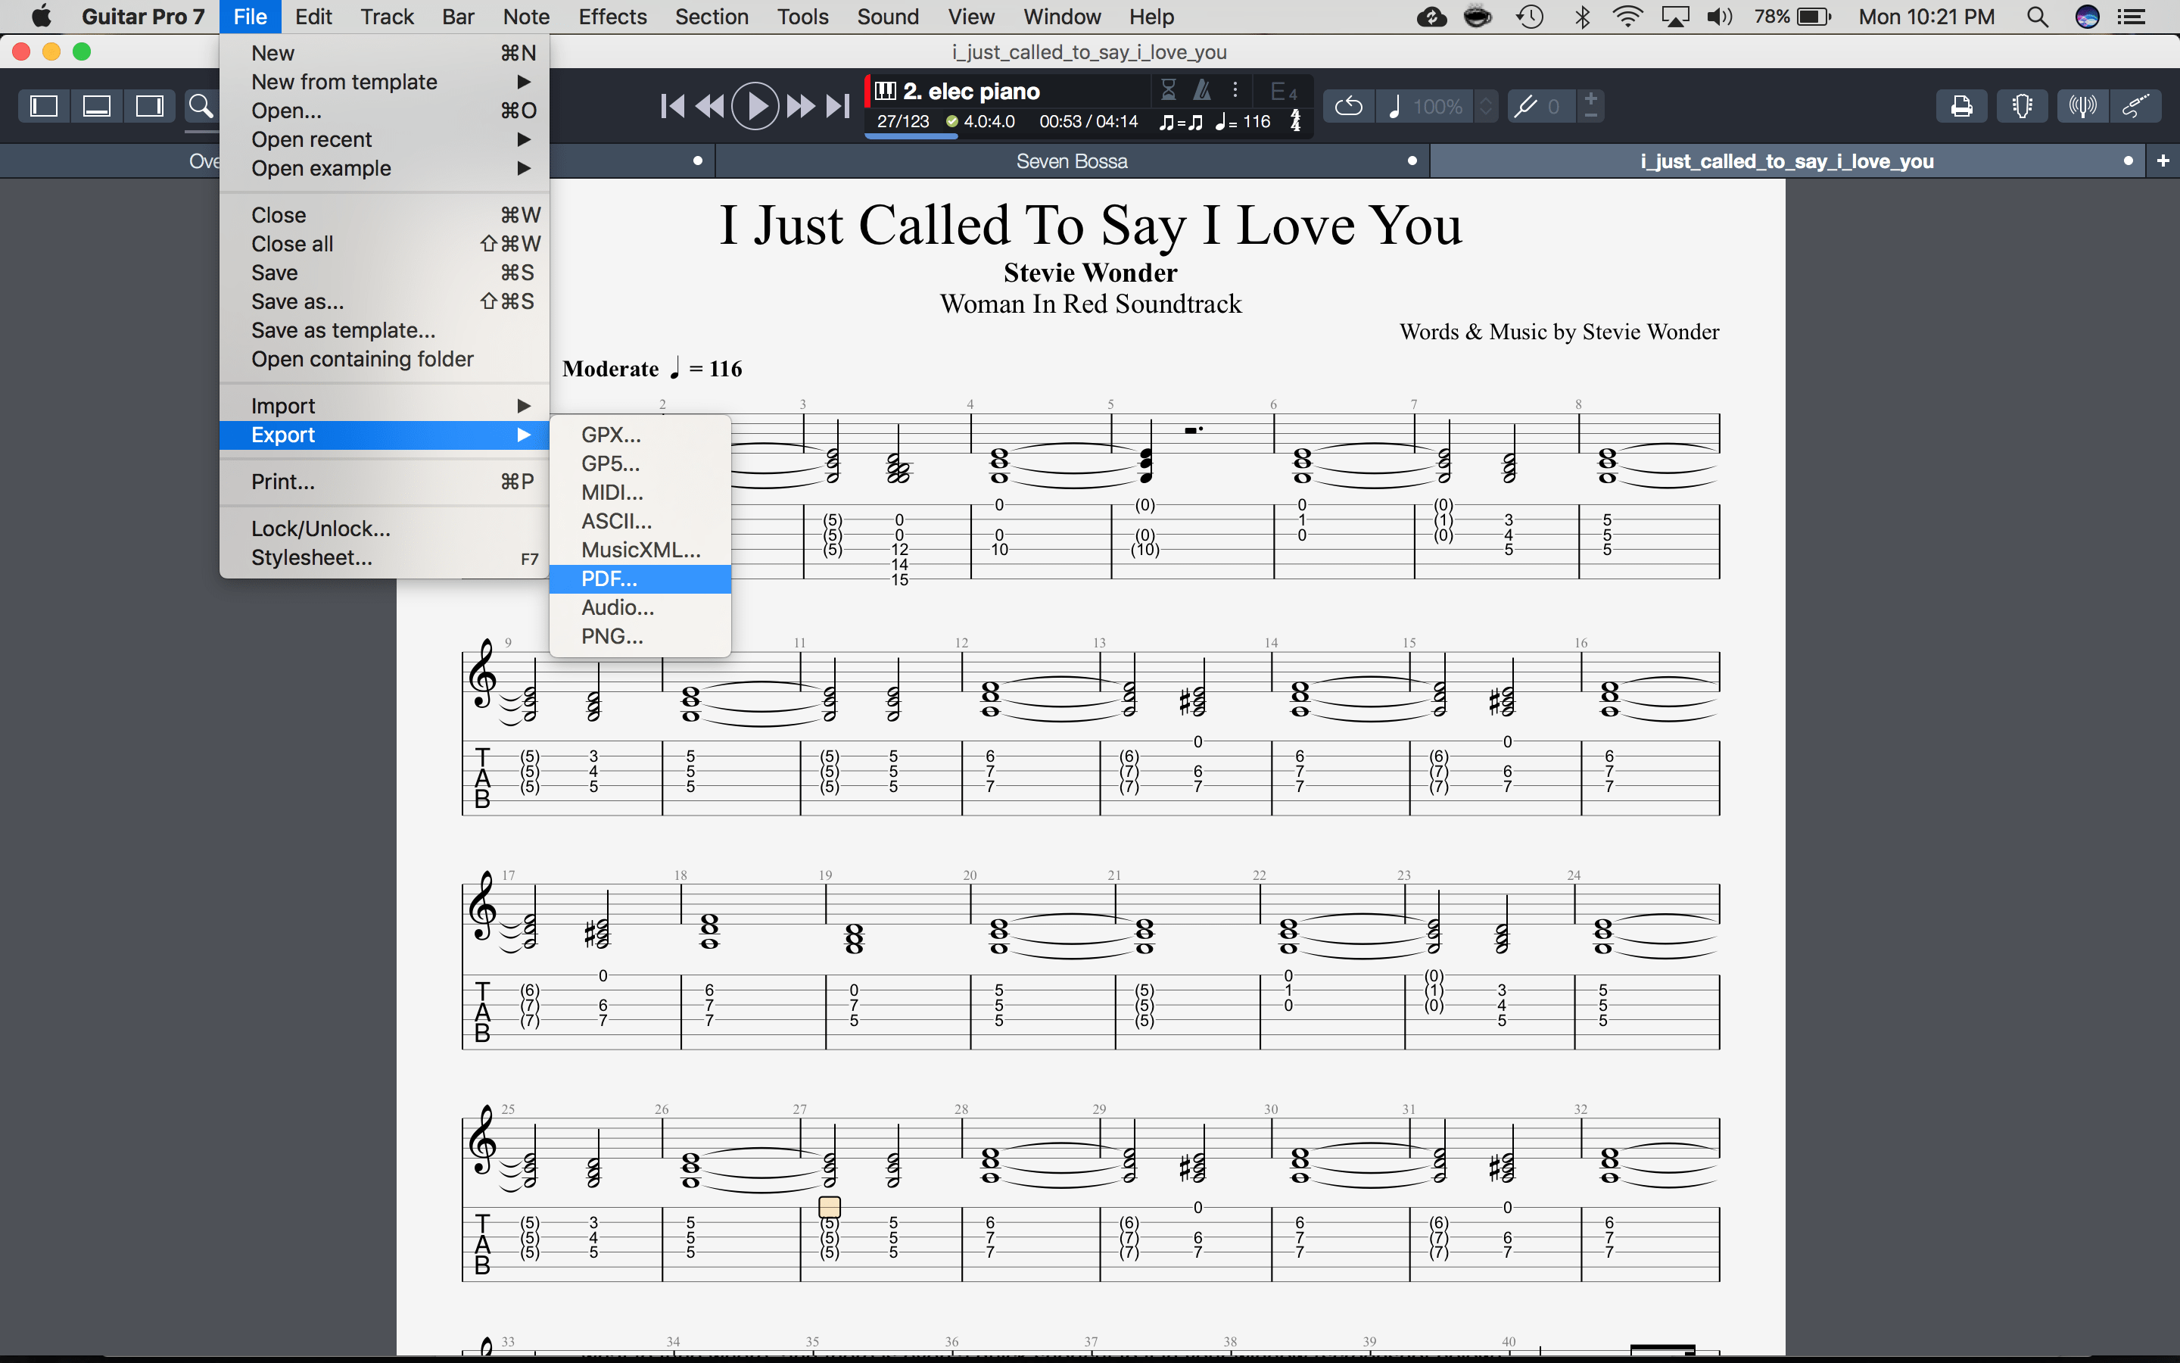Open the Effects menu
The image size is (2180, 1363).
[x=612, y=17]
